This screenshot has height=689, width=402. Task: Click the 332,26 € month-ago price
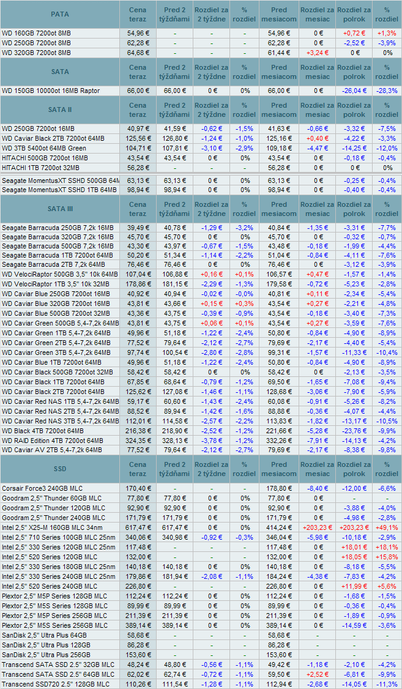click(x=279, y=441)
